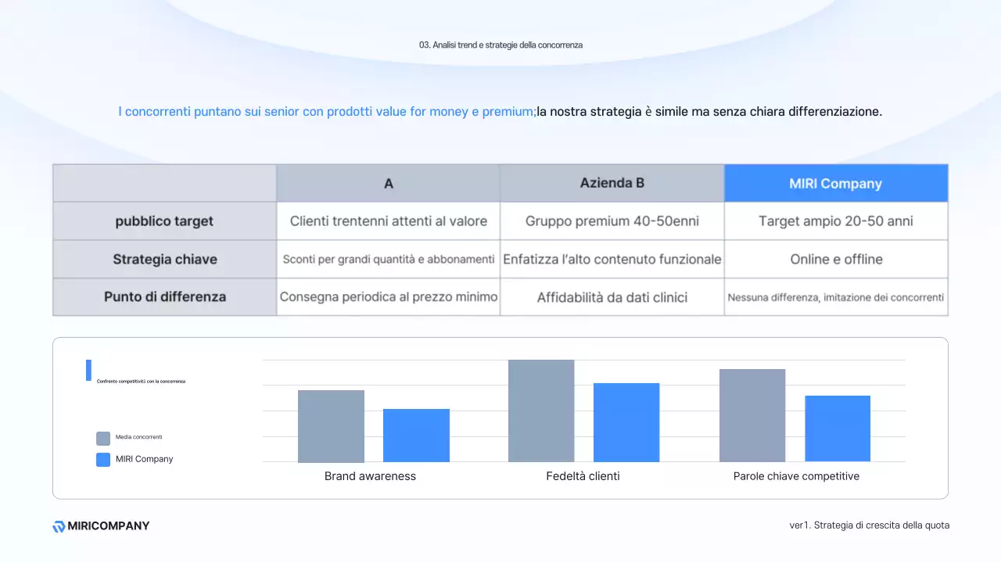
Task: Click the gray Brand awareness bar
Action: 331,426
